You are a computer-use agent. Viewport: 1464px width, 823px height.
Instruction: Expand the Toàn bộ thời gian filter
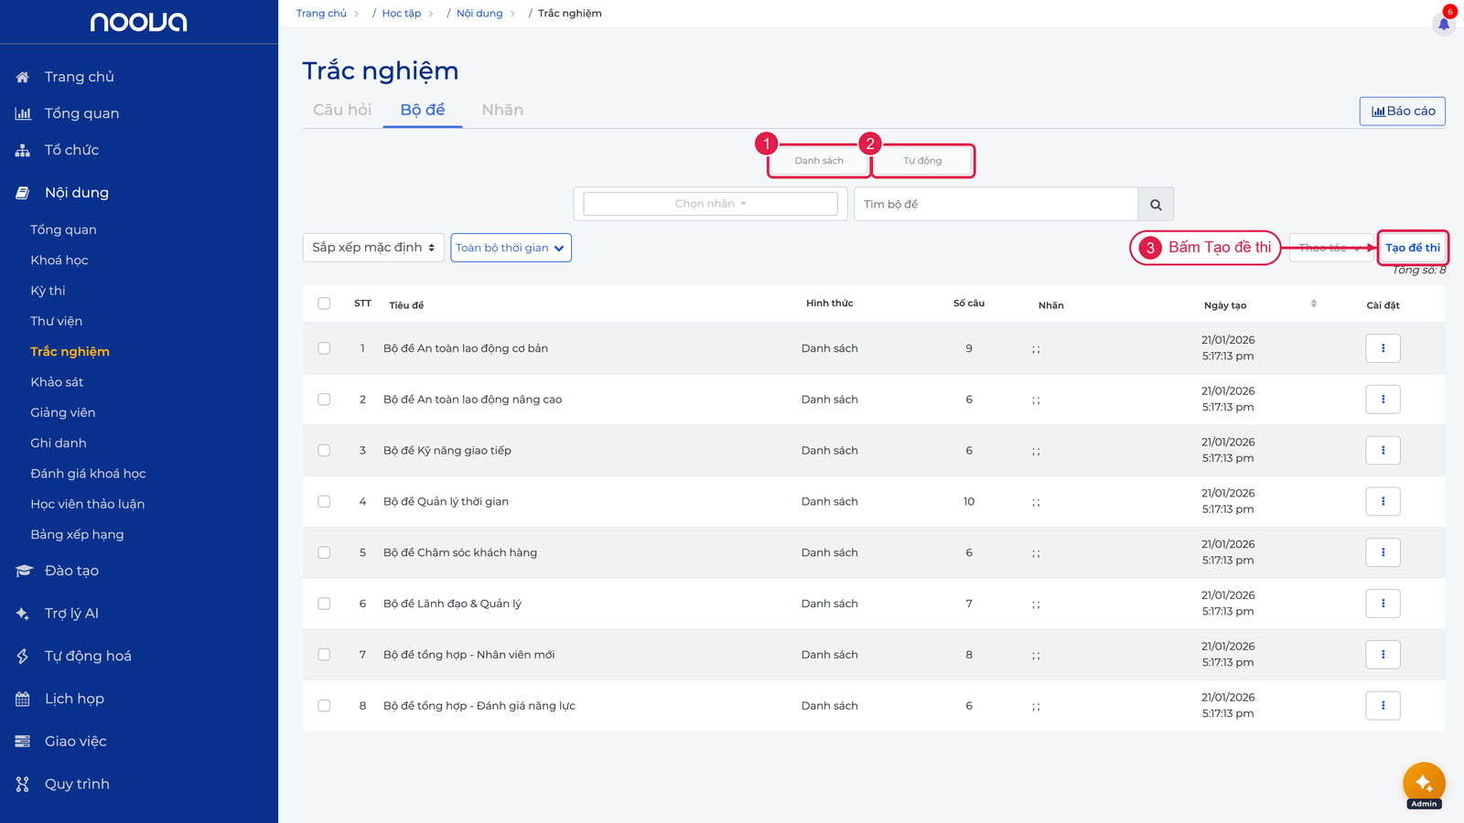pyautogui.click(x=511, y=248)
